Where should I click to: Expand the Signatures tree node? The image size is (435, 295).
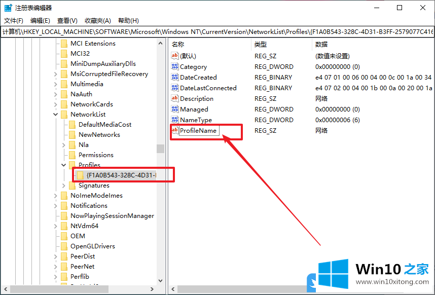pyautogui.click(x=63, y=186)
